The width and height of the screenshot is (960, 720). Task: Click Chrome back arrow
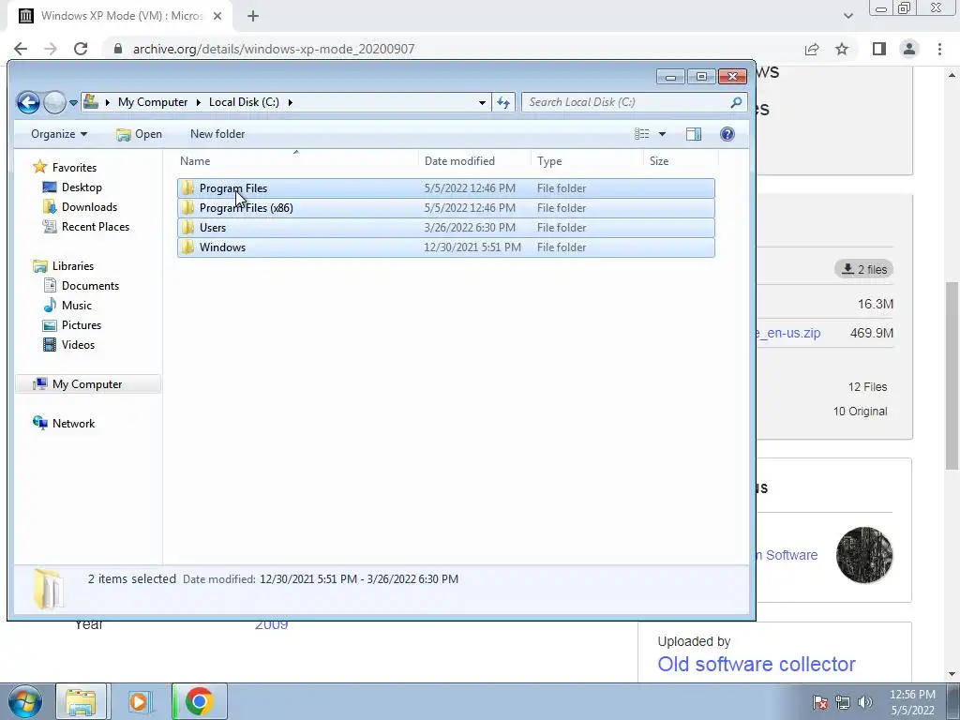pos(21,49)
